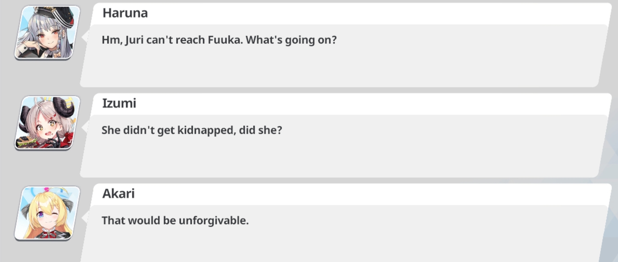Click the word "Juri" in Haruna's message

point(134,40)
